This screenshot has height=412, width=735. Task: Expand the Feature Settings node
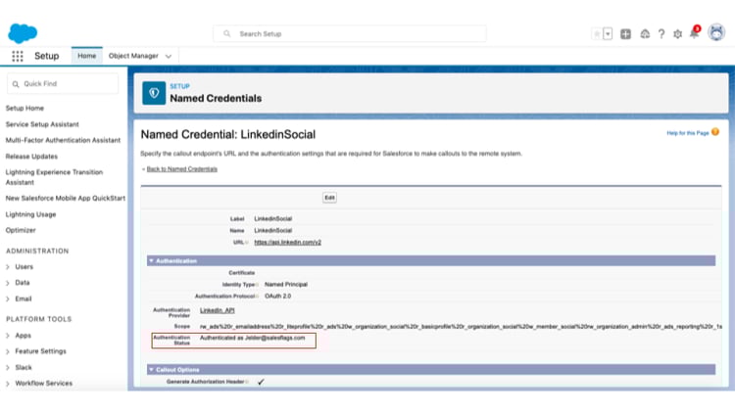coord(8,351)
